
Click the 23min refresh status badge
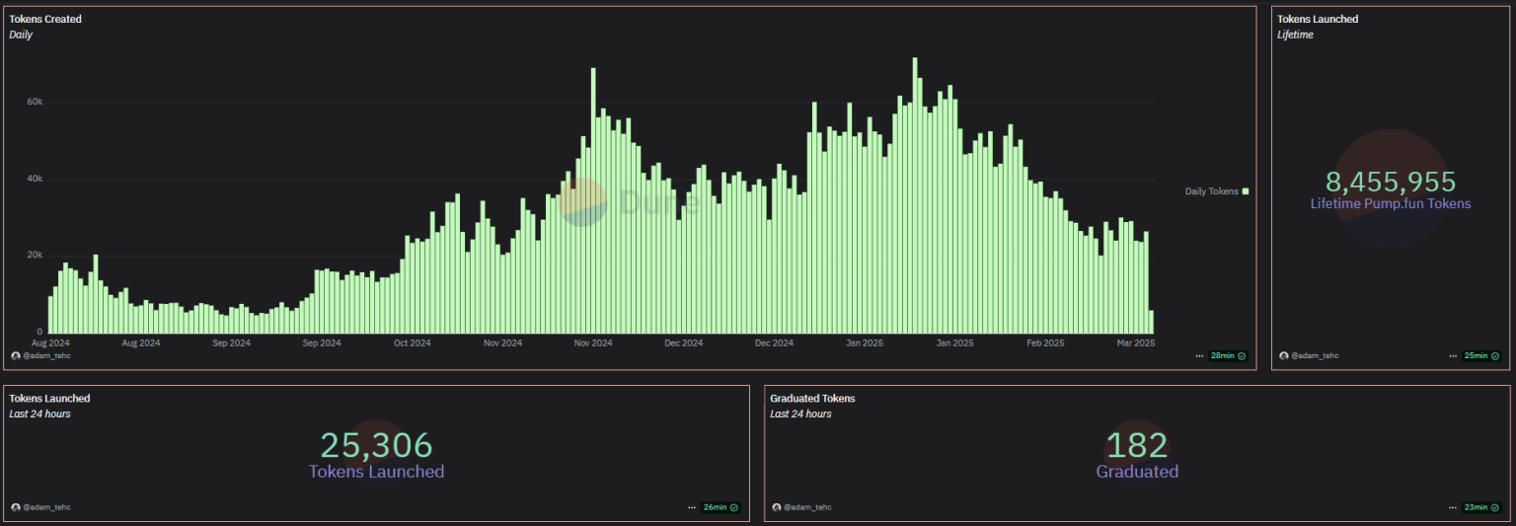1481,507
